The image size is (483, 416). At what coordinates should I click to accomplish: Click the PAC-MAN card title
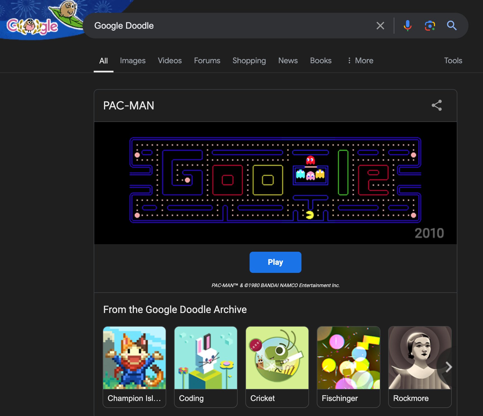click(x=129, y=106)
